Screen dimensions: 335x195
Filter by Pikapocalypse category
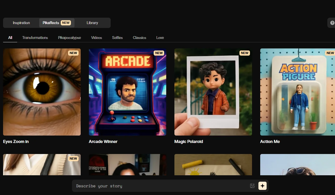click(x=69, y=38)
